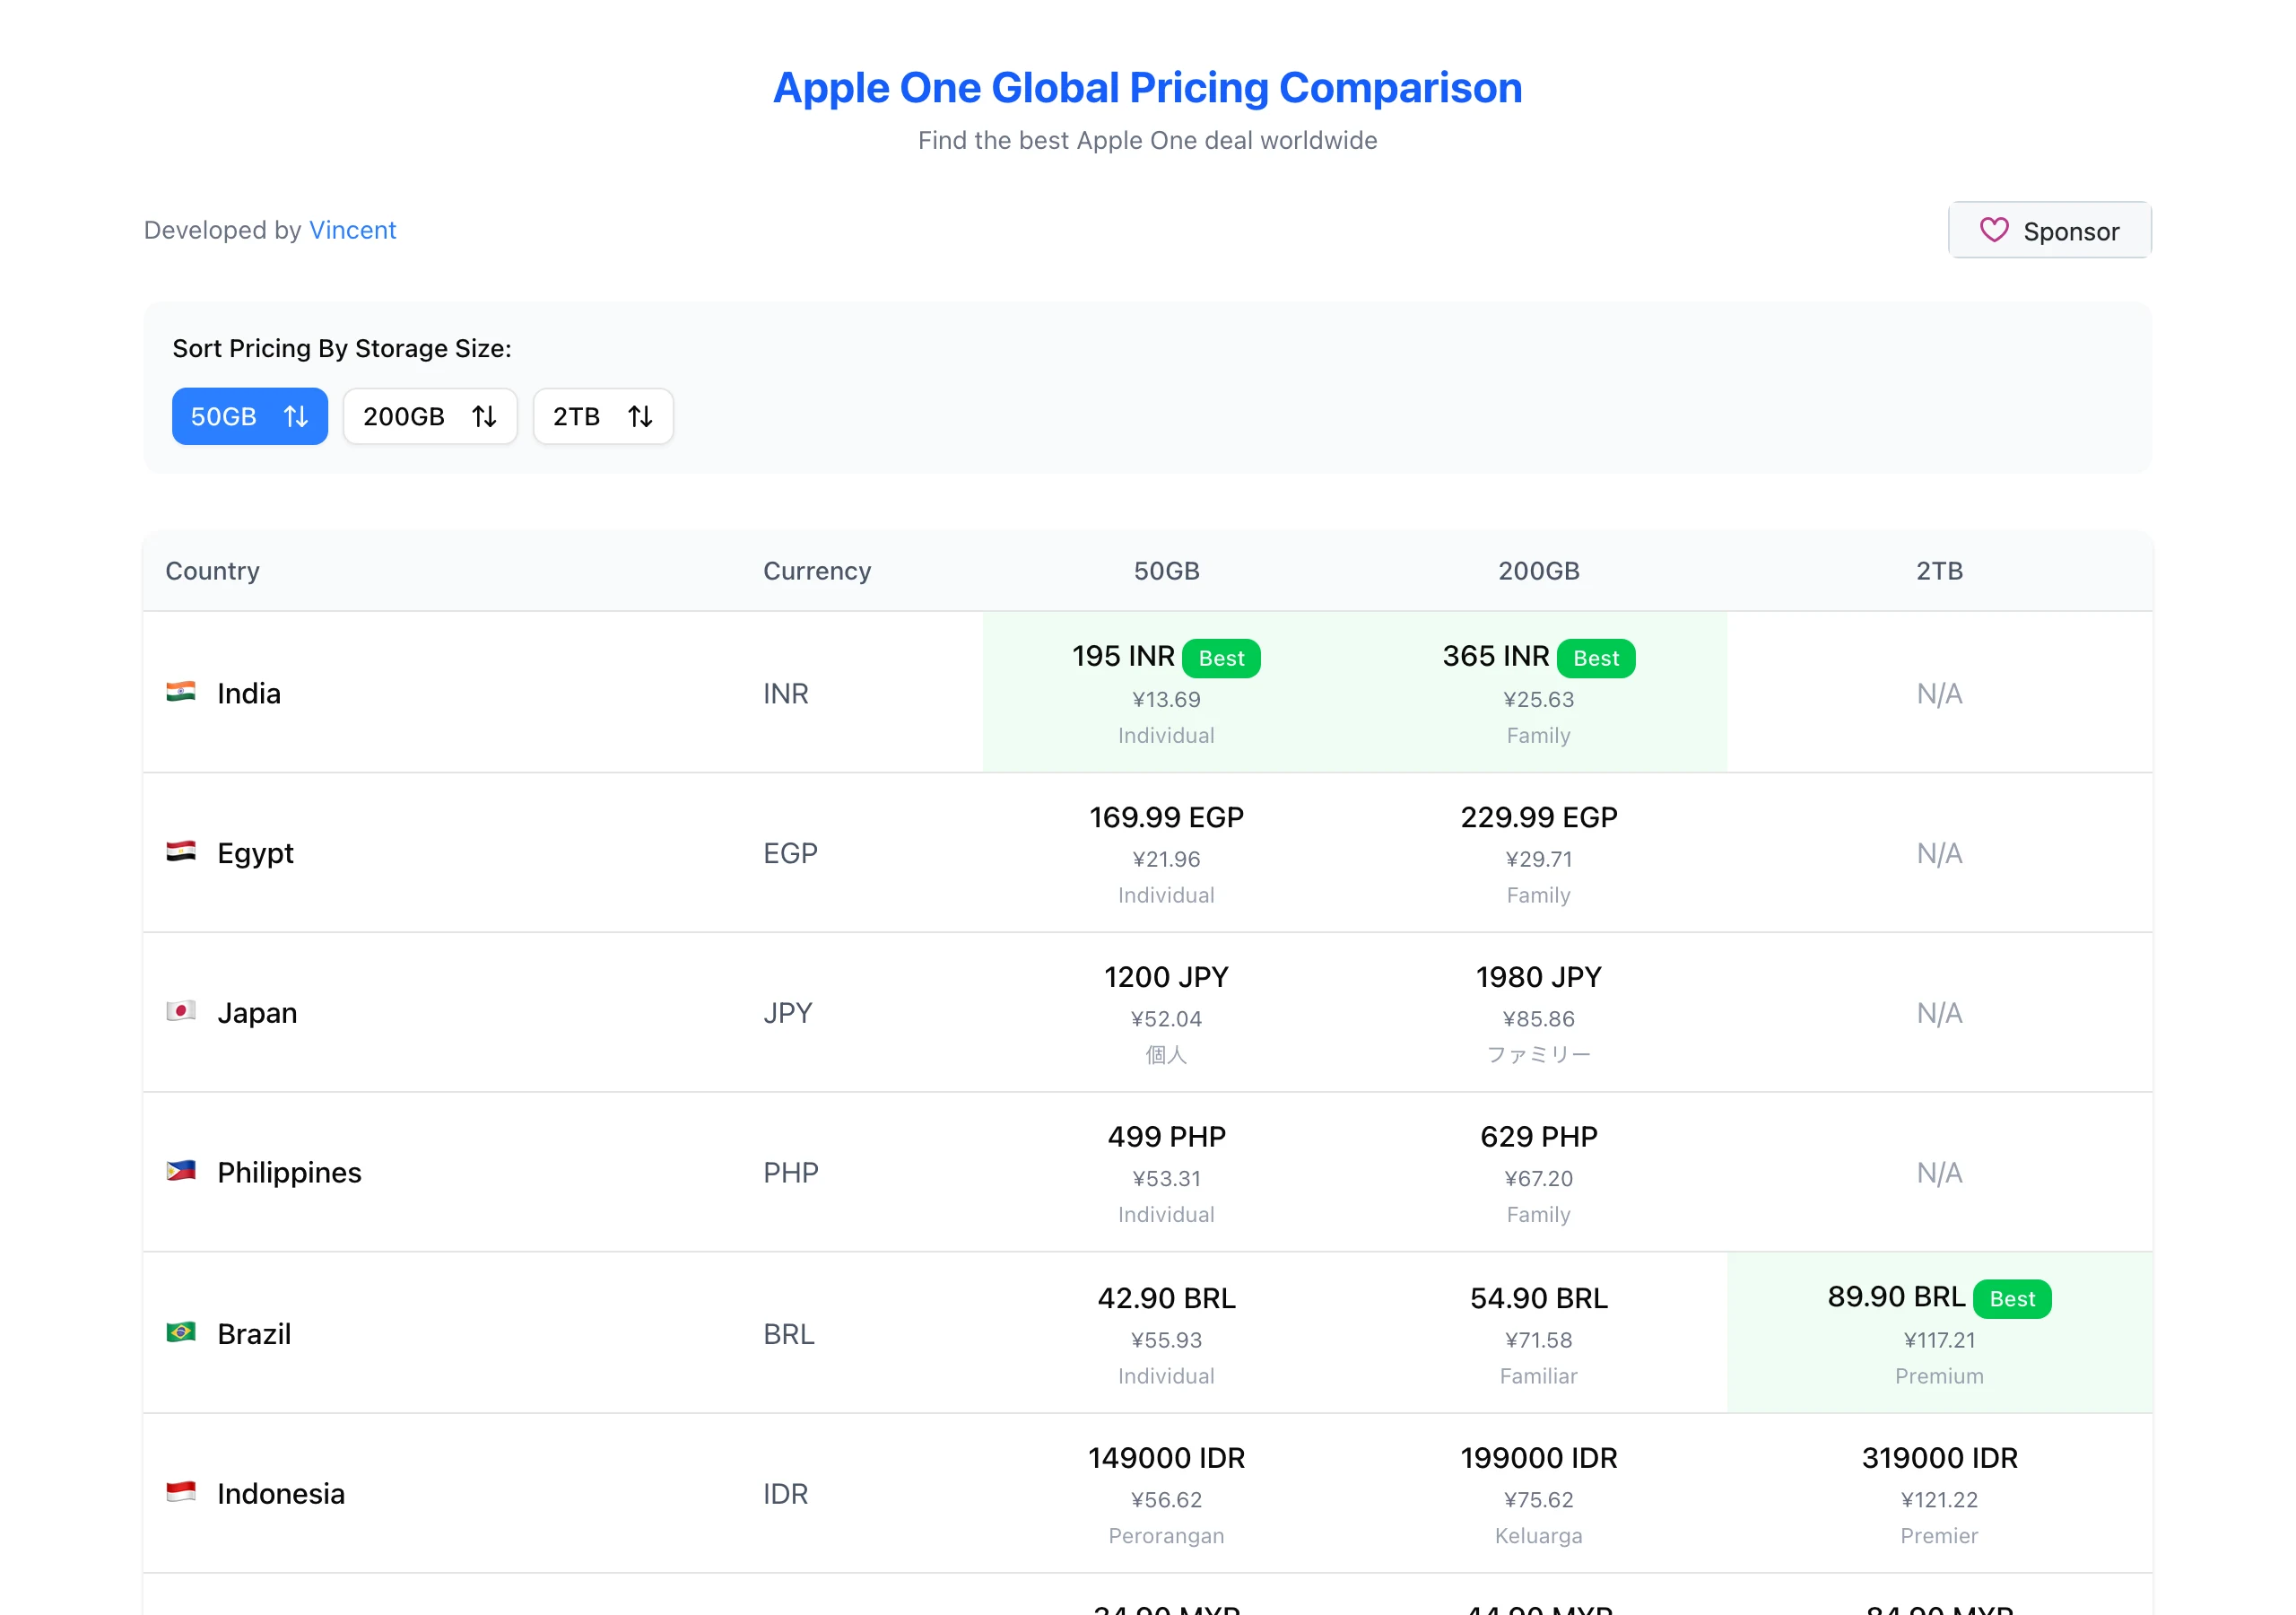Click the 499 PHP price
Screen dimensions: 2296x1615
click(1166, 1137)
